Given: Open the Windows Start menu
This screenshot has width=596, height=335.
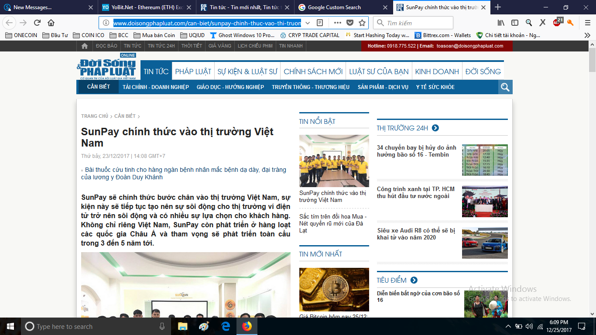Looking at the screenshot, I should [10, 326].
